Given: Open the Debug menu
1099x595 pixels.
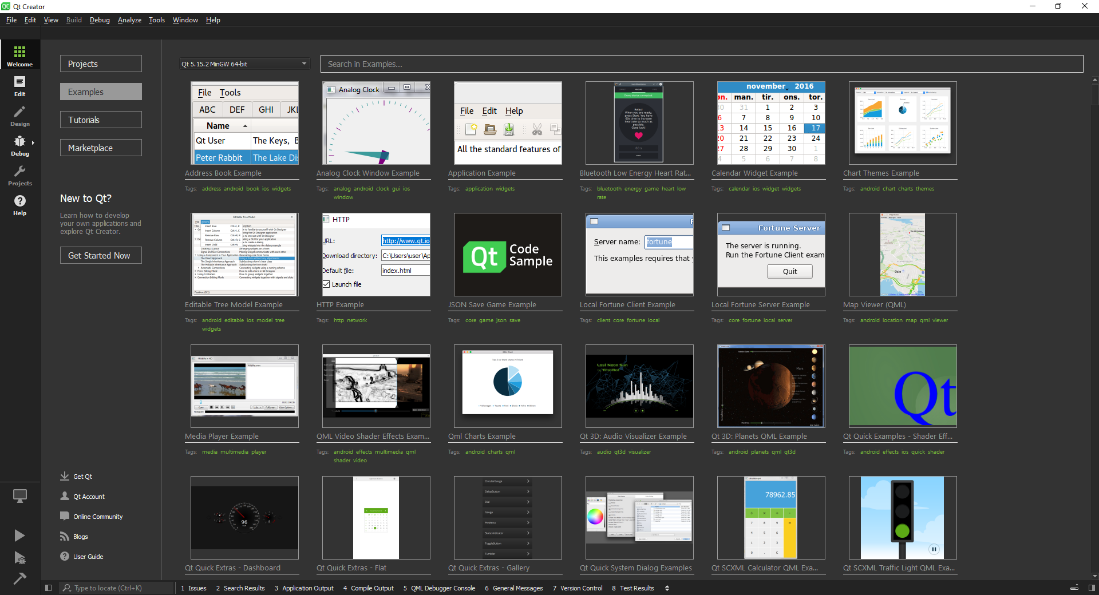Looking at the screenshot, I should tap(100, 20).
